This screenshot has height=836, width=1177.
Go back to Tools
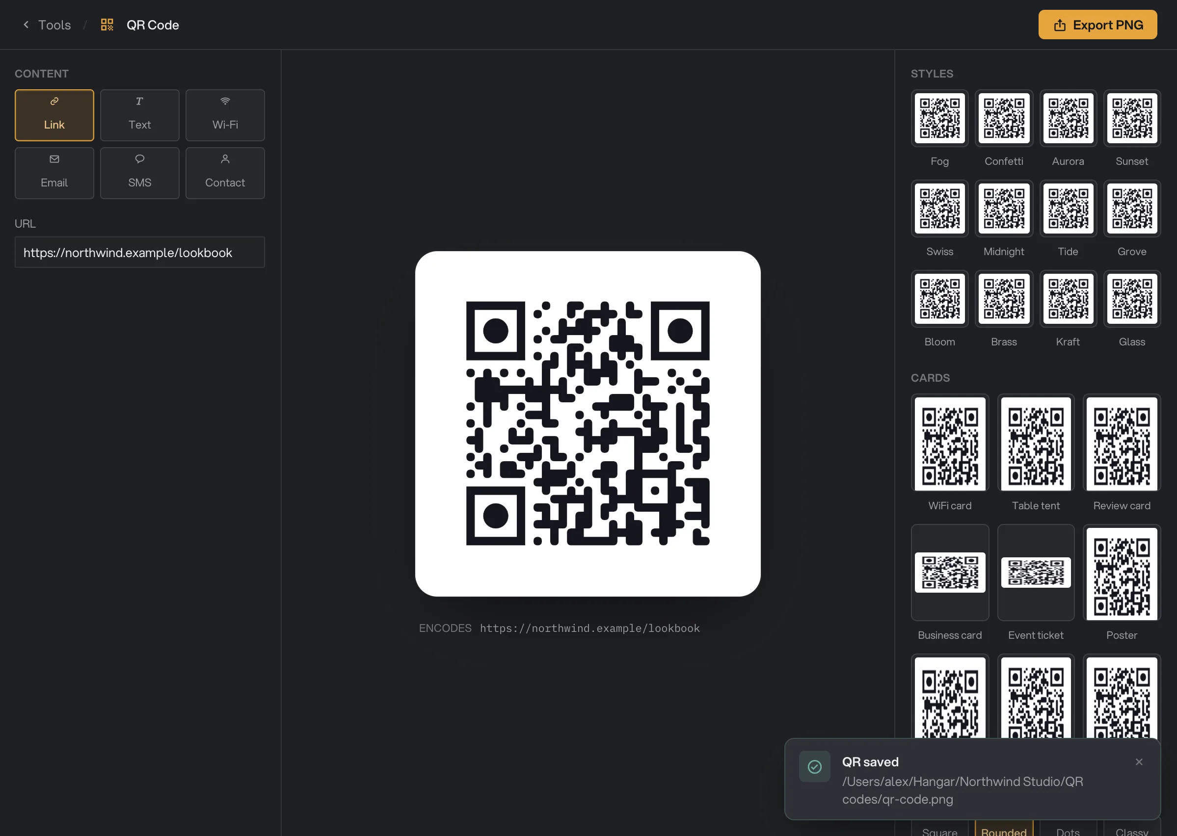(x=47, y=25)
